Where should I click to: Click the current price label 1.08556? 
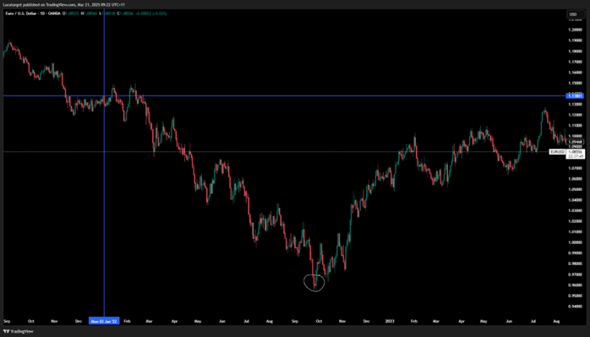[x=576, y=152]
